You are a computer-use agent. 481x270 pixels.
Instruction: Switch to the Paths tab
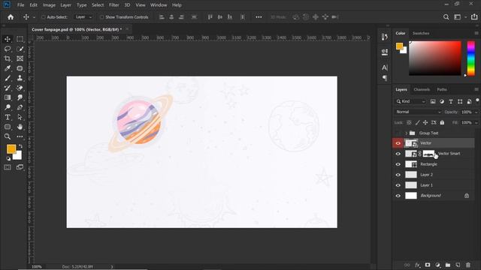[442, 90]
